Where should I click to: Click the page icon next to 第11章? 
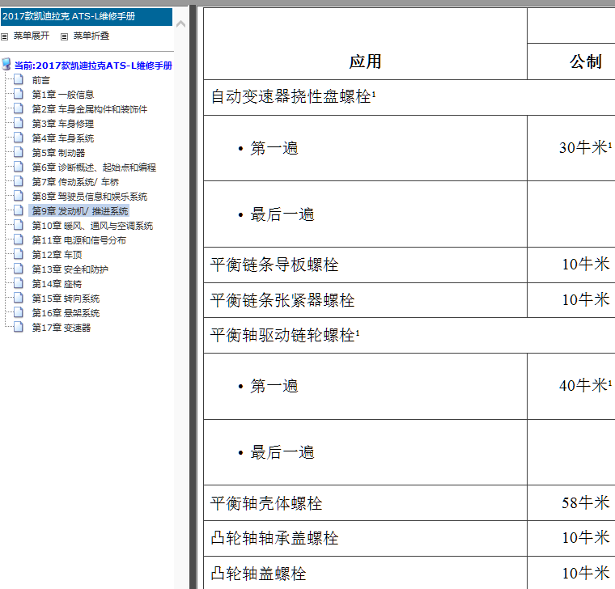19,239
